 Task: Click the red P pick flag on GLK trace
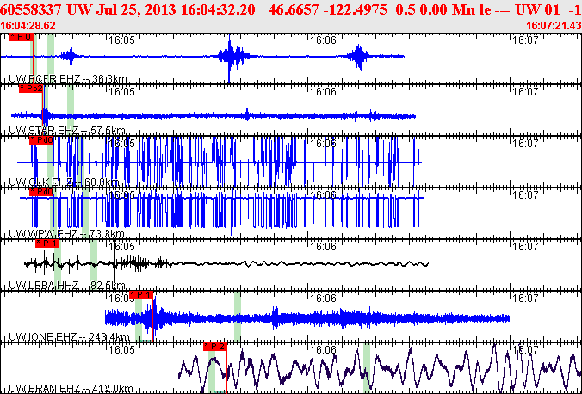(41, 140)
